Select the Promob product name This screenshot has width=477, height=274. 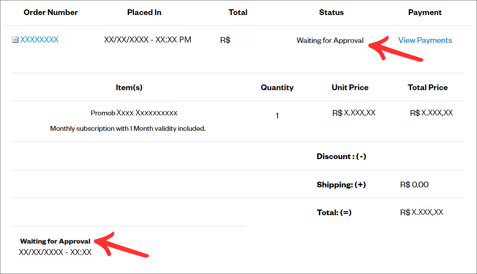pyautogui.click(x=134, y=113)
